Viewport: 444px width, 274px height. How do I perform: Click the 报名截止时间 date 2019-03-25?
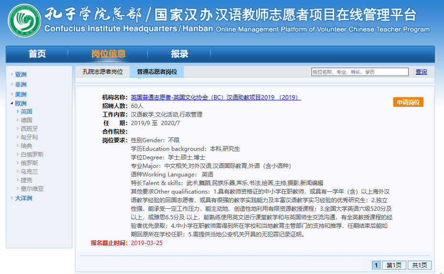click(x=147, y=243)
